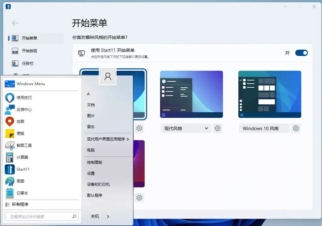
Task: Open 记事本 from the start menu
Action: coord(9,193)
